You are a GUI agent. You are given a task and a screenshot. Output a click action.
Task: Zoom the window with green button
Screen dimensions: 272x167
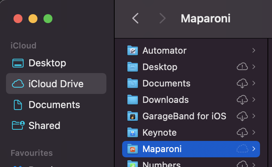point(48,19)
